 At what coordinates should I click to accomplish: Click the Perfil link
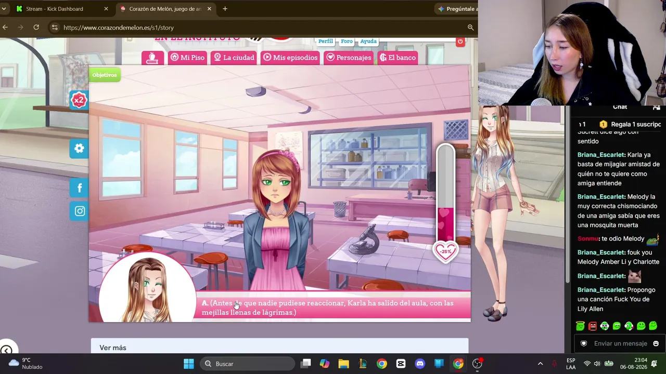(x=326, y=41)
